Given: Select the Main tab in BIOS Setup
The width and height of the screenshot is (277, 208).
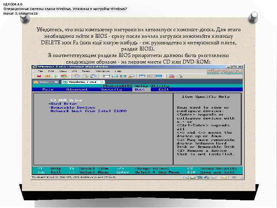Looking at the screenshot, I should tap(48, 89).
